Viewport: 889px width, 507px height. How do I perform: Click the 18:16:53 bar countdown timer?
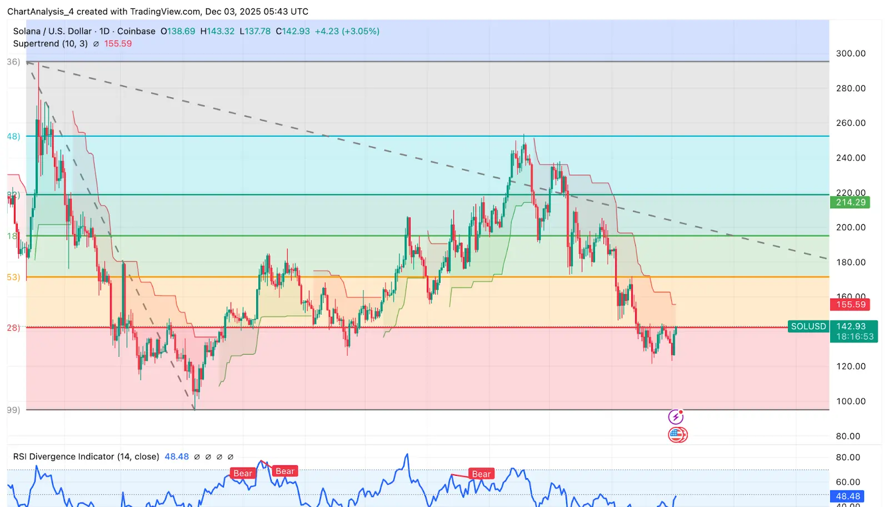pyautogui.click(x=855, y=337)
